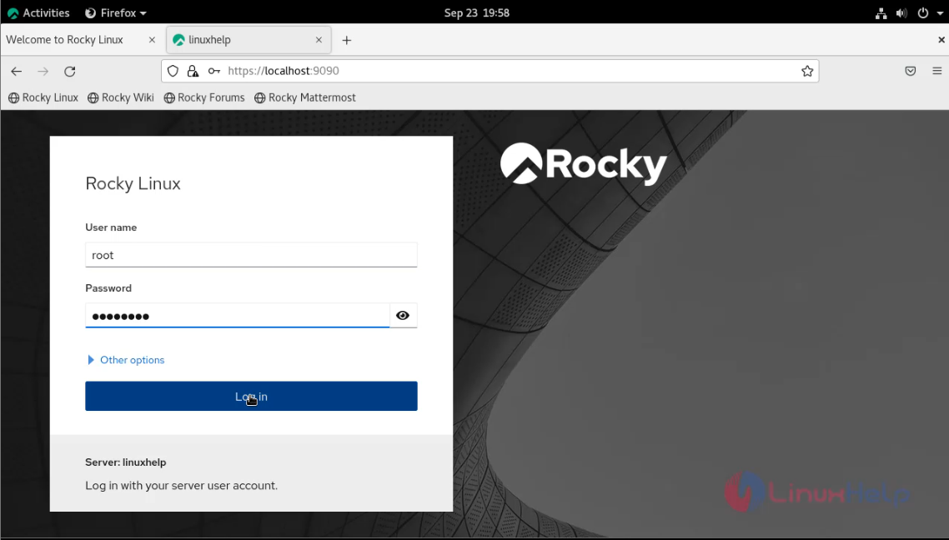Open the Pocket save icon

[x=911, y=71]
